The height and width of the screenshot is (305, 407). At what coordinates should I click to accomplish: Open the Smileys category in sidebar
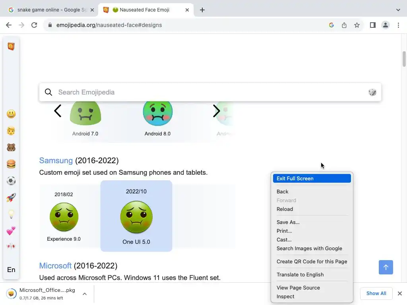[x=11, y=114]
